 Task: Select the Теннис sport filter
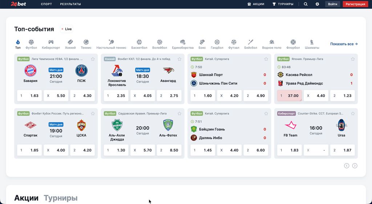tap(86, 44)
